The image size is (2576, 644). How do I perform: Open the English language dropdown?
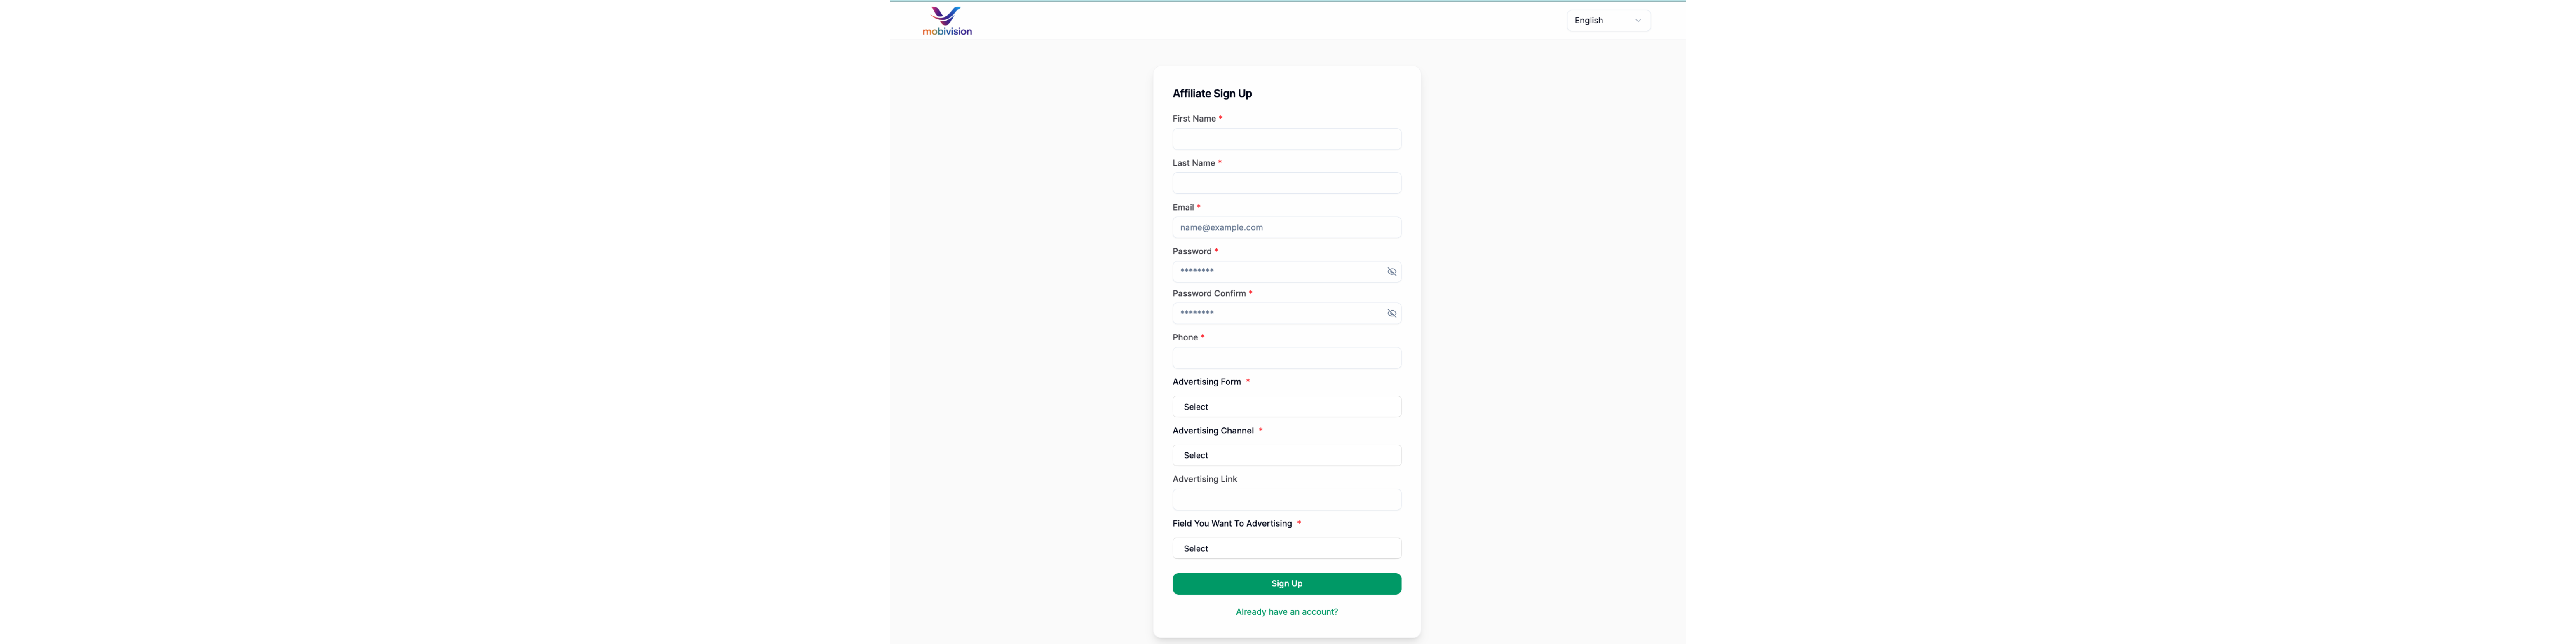(1607, 21)
